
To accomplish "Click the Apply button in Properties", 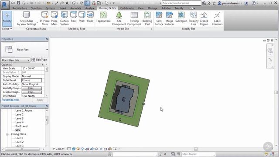I will pyautogui.click(x=40, y=100).
